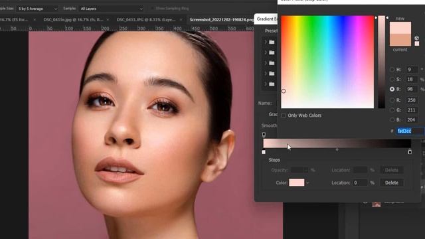
Task: Select the right black color stop under gradient bar
Action: (x=410, y=152)
